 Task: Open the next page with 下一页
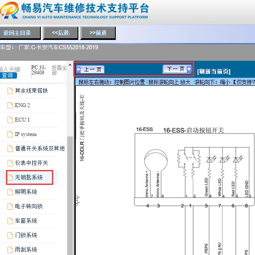(177, 69)
